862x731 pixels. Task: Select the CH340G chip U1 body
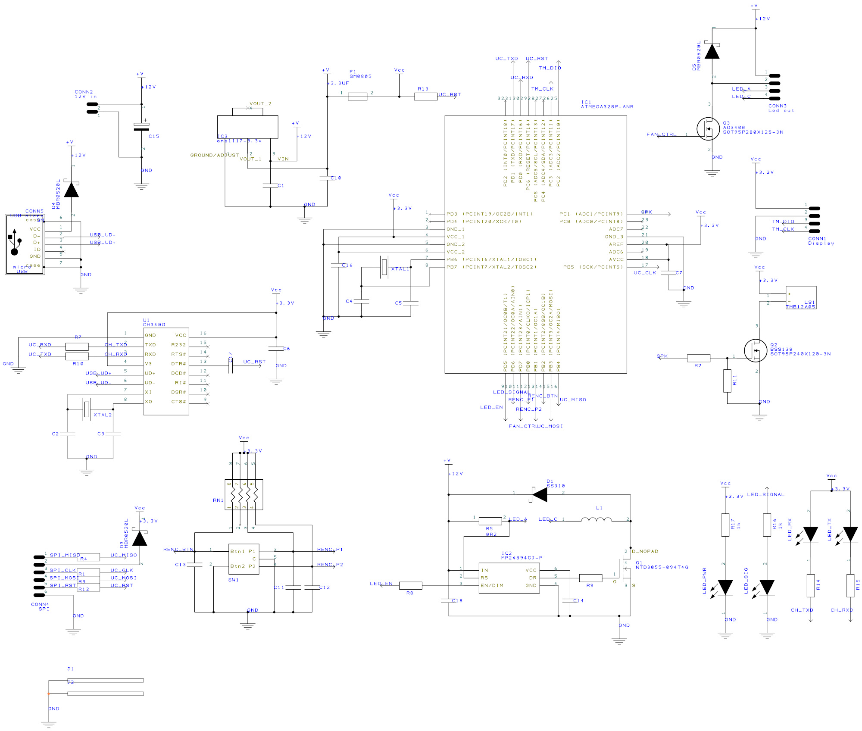point(166,371)
